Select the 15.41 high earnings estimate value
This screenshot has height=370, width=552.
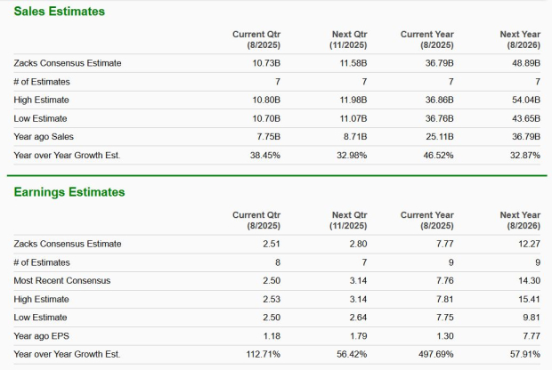pyautogui.click(x=529, y=300)
